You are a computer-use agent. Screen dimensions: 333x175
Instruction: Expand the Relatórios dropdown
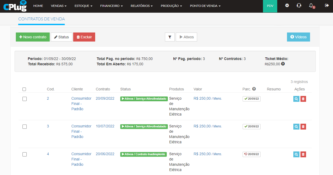pyautogui.click(x=142, y=6)
